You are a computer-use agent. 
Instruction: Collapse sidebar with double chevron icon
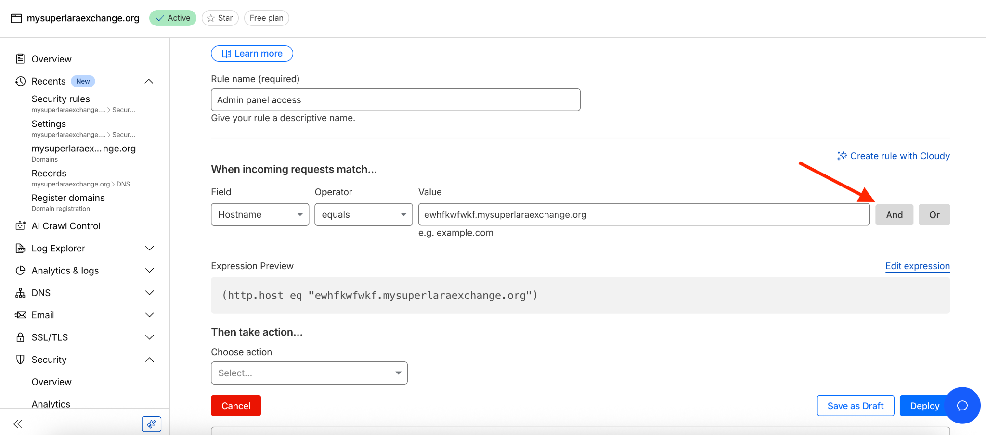[18, 424]
